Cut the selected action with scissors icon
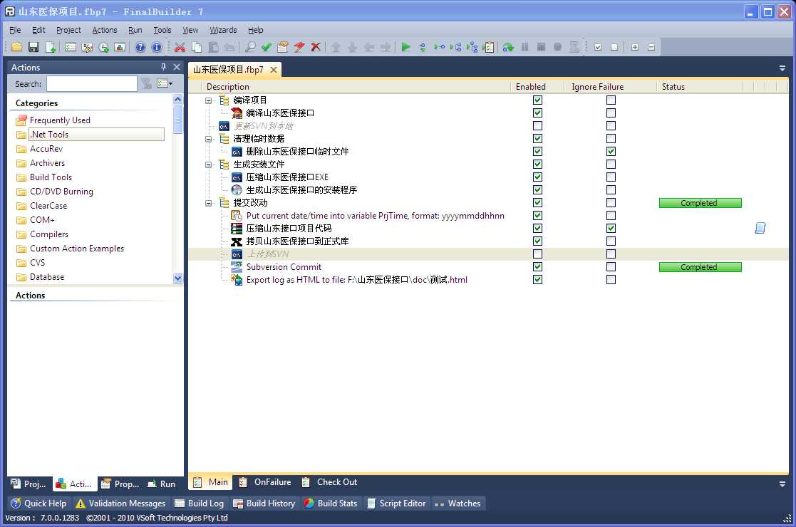The height and width of the screenshot is (527, 796). point(180,47)
